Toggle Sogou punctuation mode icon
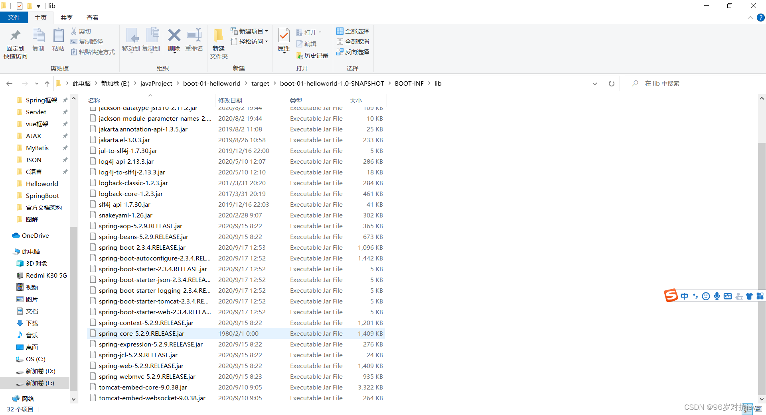This screenshot has height=415, width=766. [x=695, y=296]
